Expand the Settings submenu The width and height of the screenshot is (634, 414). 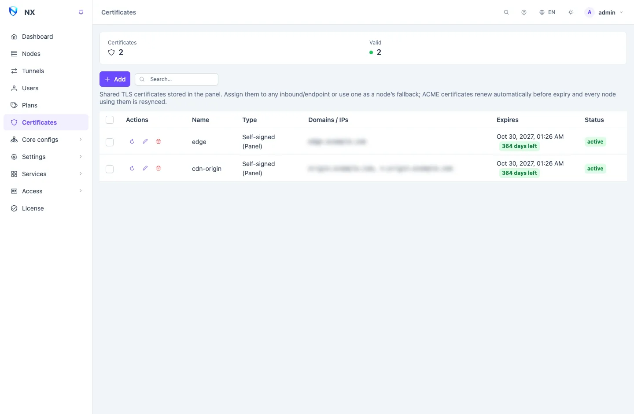[x=81, y=156]
